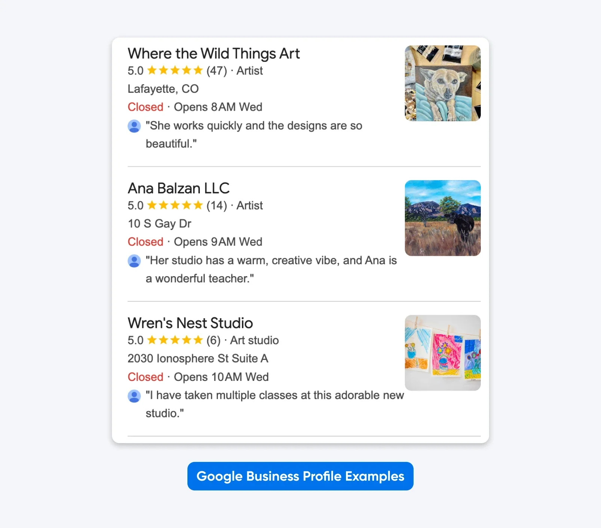601x528 pixels.
Task: Select the star rating for Wren's Nest Studio
Action: 175,340
